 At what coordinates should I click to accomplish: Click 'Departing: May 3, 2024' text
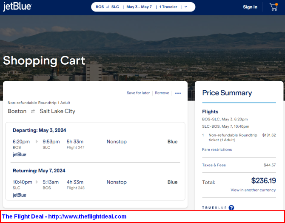pos(40,130)
